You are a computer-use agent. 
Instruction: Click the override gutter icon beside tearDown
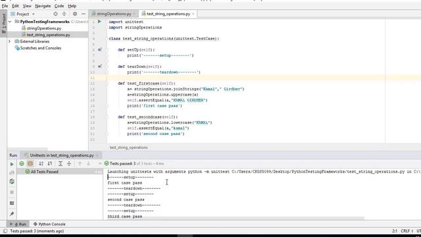pos(100,66)
